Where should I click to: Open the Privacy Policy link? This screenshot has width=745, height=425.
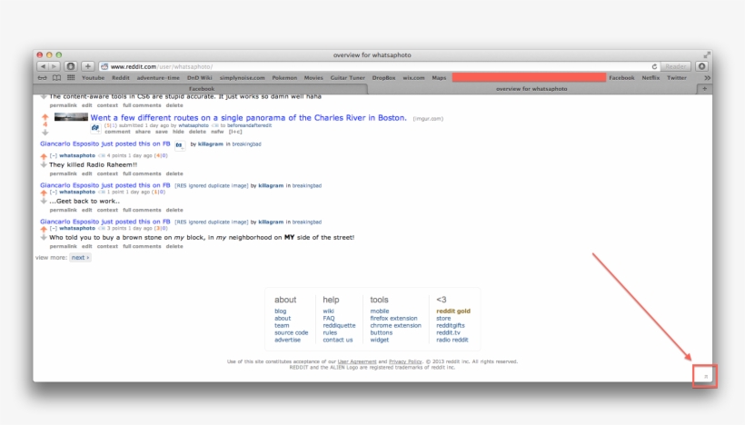(x=405, y=361)
